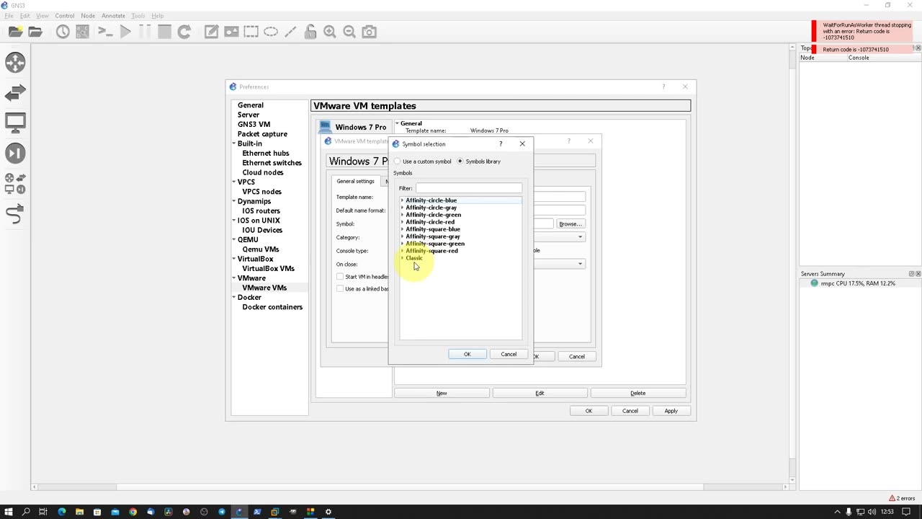Browse all devices in the sidebar

click(x=15, y=183)
